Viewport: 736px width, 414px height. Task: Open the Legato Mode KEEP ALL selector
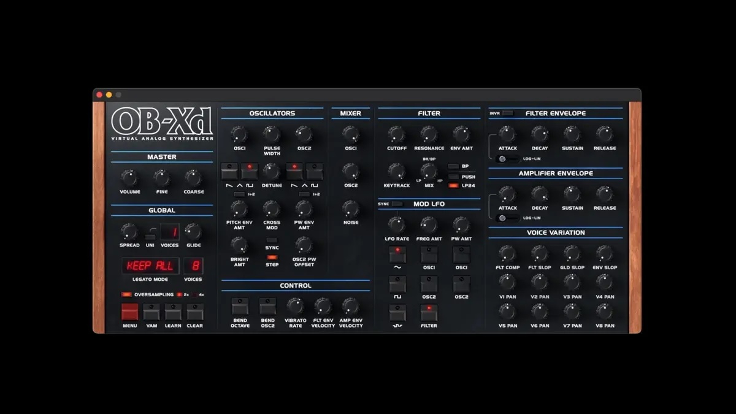point(150,266)
